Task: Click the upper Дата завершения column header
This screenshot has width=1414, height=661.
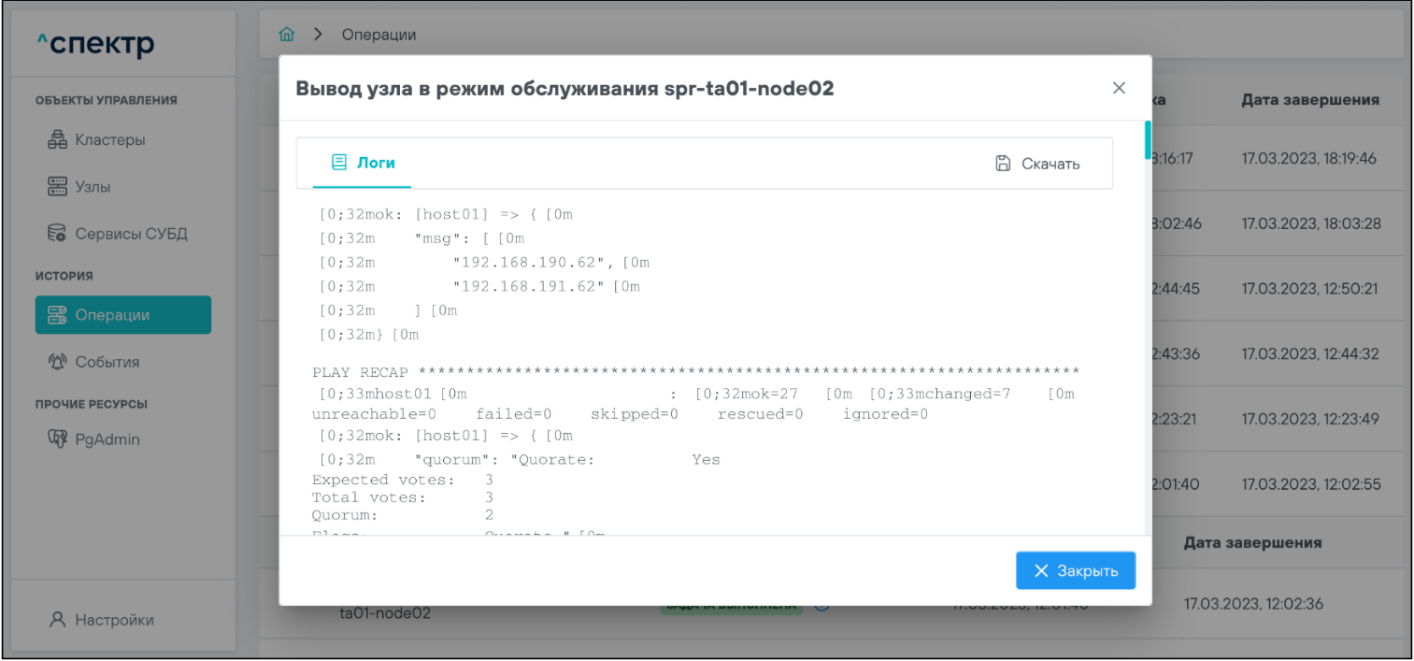Action: click(x=1310, y=99)
